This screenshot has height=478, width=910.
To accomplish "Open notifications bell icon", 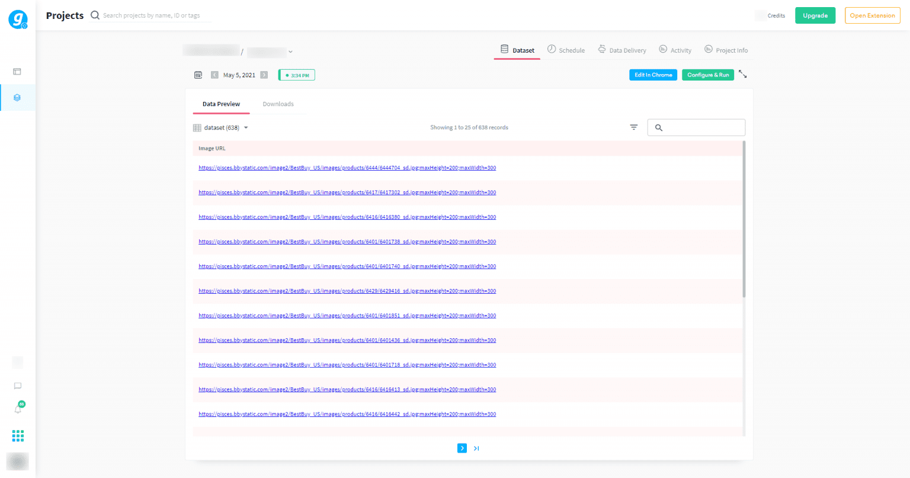I will pyautogui.click(x=18, y=409).
